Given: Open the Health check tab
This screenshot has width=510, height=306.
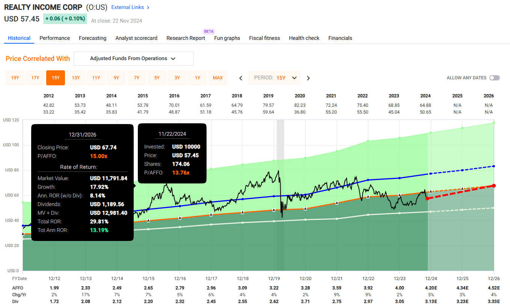Looking at the screenshot, I should tap(304, 38).
